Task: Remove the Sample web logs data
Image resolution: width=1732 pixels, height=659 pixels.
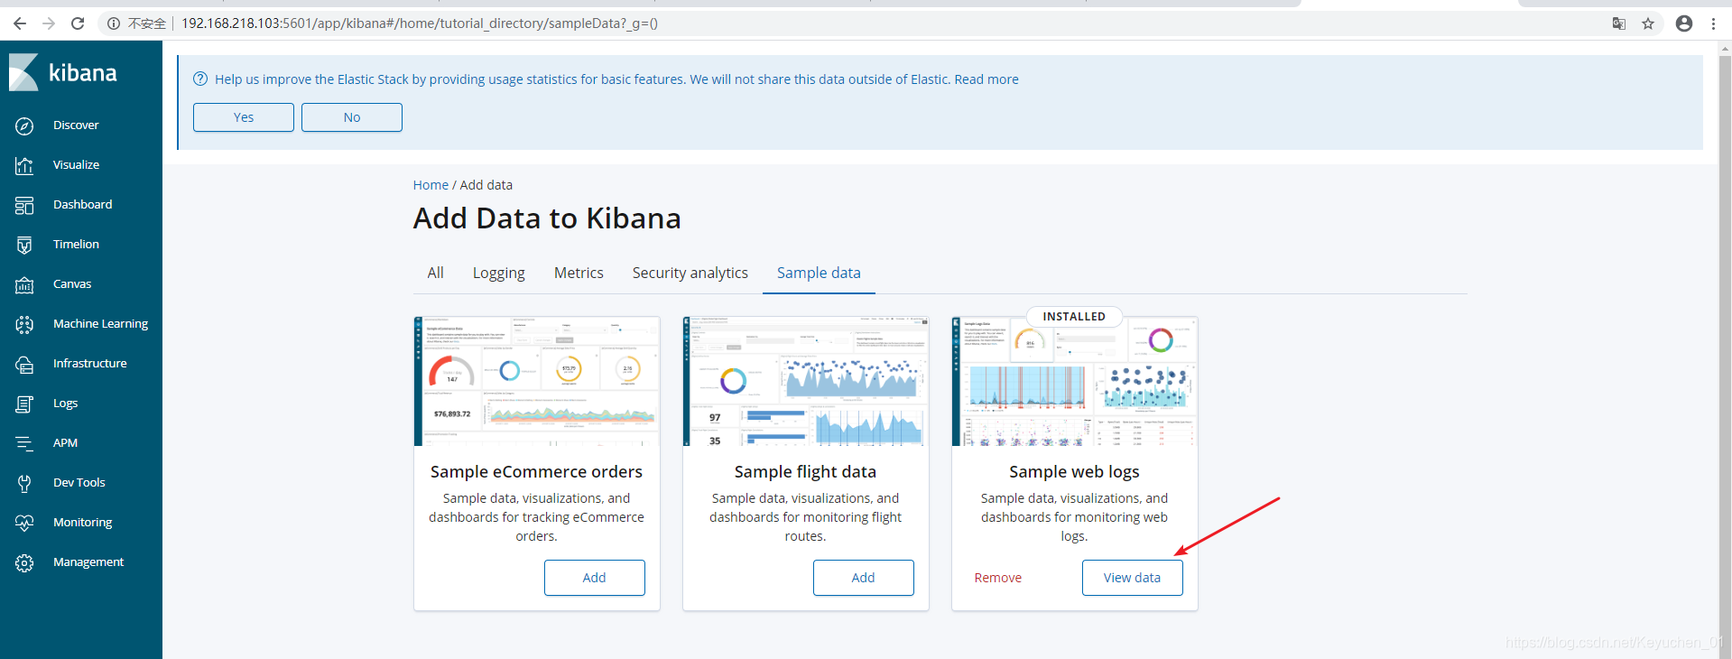Action: click(x=998, y=578)
